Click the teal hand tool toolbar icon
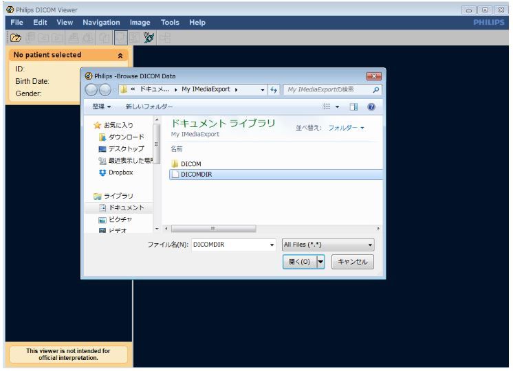 (149, 38)
